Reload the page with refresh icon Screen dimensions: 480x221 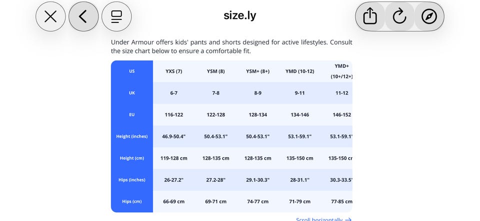pos(399,16)
